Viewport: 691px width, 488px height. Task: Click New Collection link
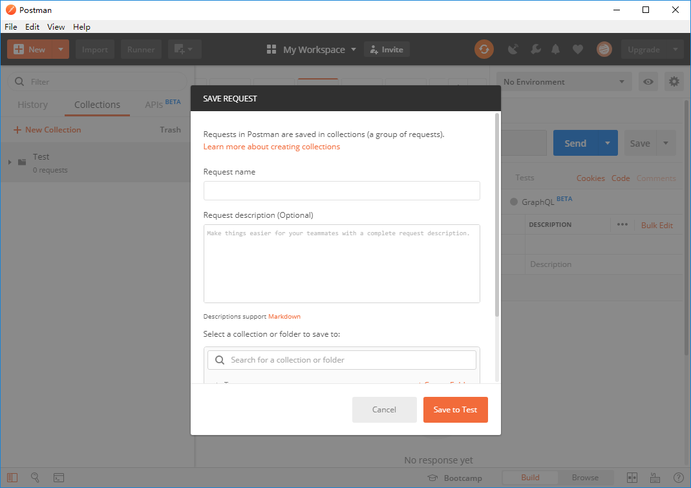tap(47, 130)
